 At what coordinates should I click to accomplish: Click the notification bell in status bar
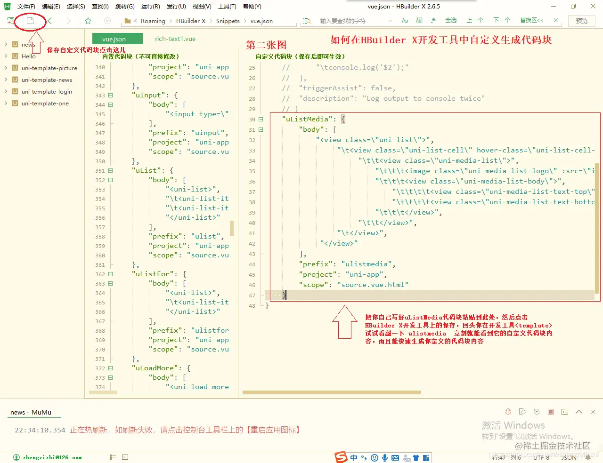click(588, 457)
